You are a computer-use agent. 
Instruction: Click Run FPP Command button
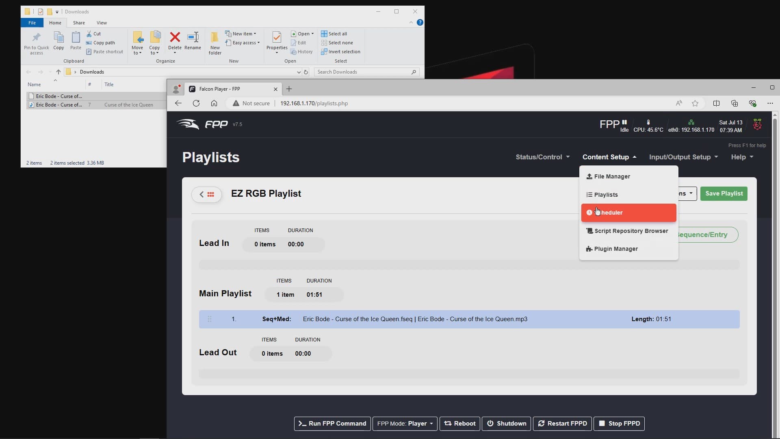332,424
